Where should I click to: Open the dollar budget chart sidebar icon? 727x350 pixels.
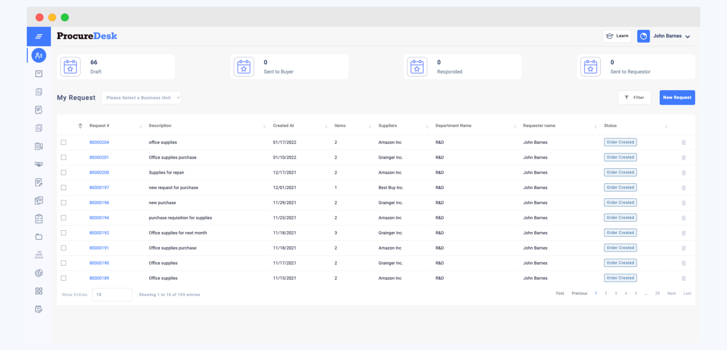(x=39, y=273)
